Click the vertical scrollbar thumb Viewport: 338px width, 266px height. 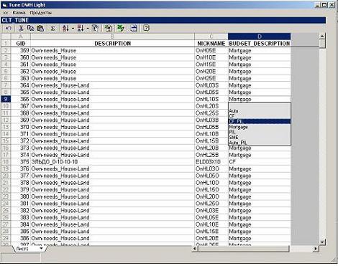coord(322,44)
